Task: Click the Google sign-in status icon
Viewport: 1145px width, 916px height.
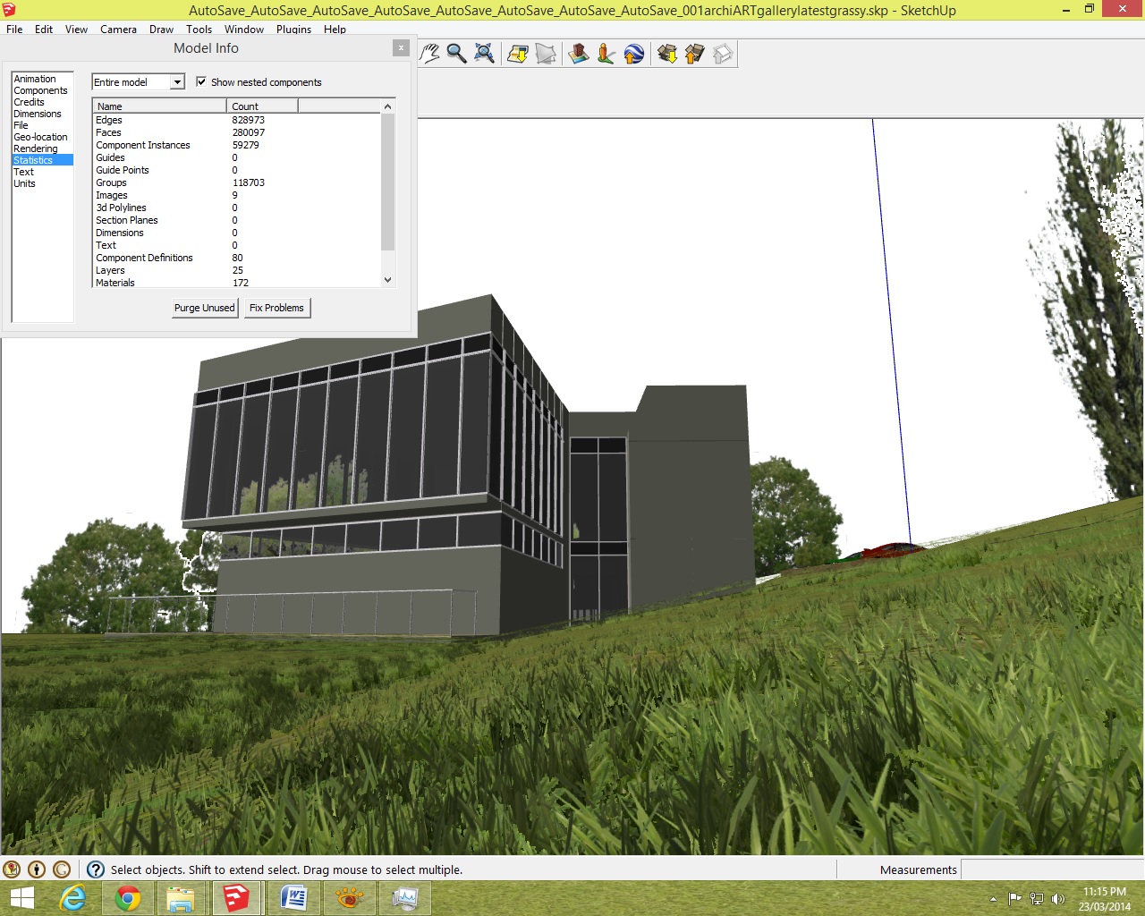Action: [x=62, y=869]
